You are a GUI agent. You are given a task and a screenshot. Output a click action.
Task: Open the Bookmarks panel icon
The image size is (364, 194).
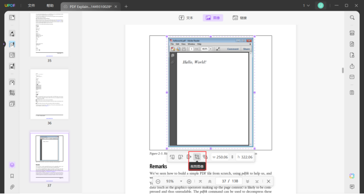[12, 176]
